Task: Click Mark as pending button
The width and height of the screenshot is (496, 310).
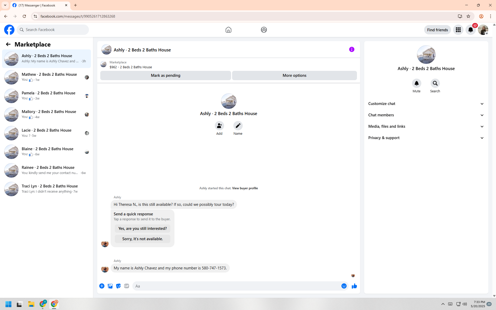Action: [165, 75]
